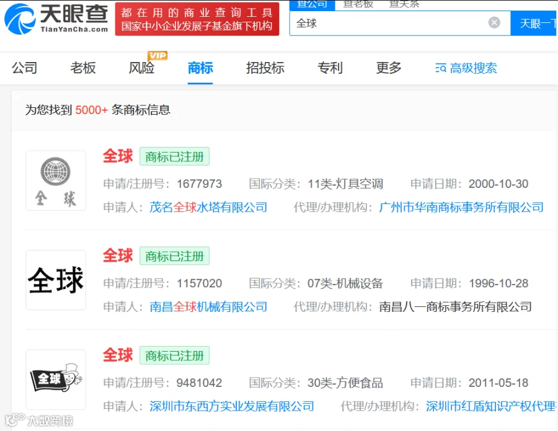Select application date 2011-05-18
Viewport: 558px width, 431px height.
(498, 383)
